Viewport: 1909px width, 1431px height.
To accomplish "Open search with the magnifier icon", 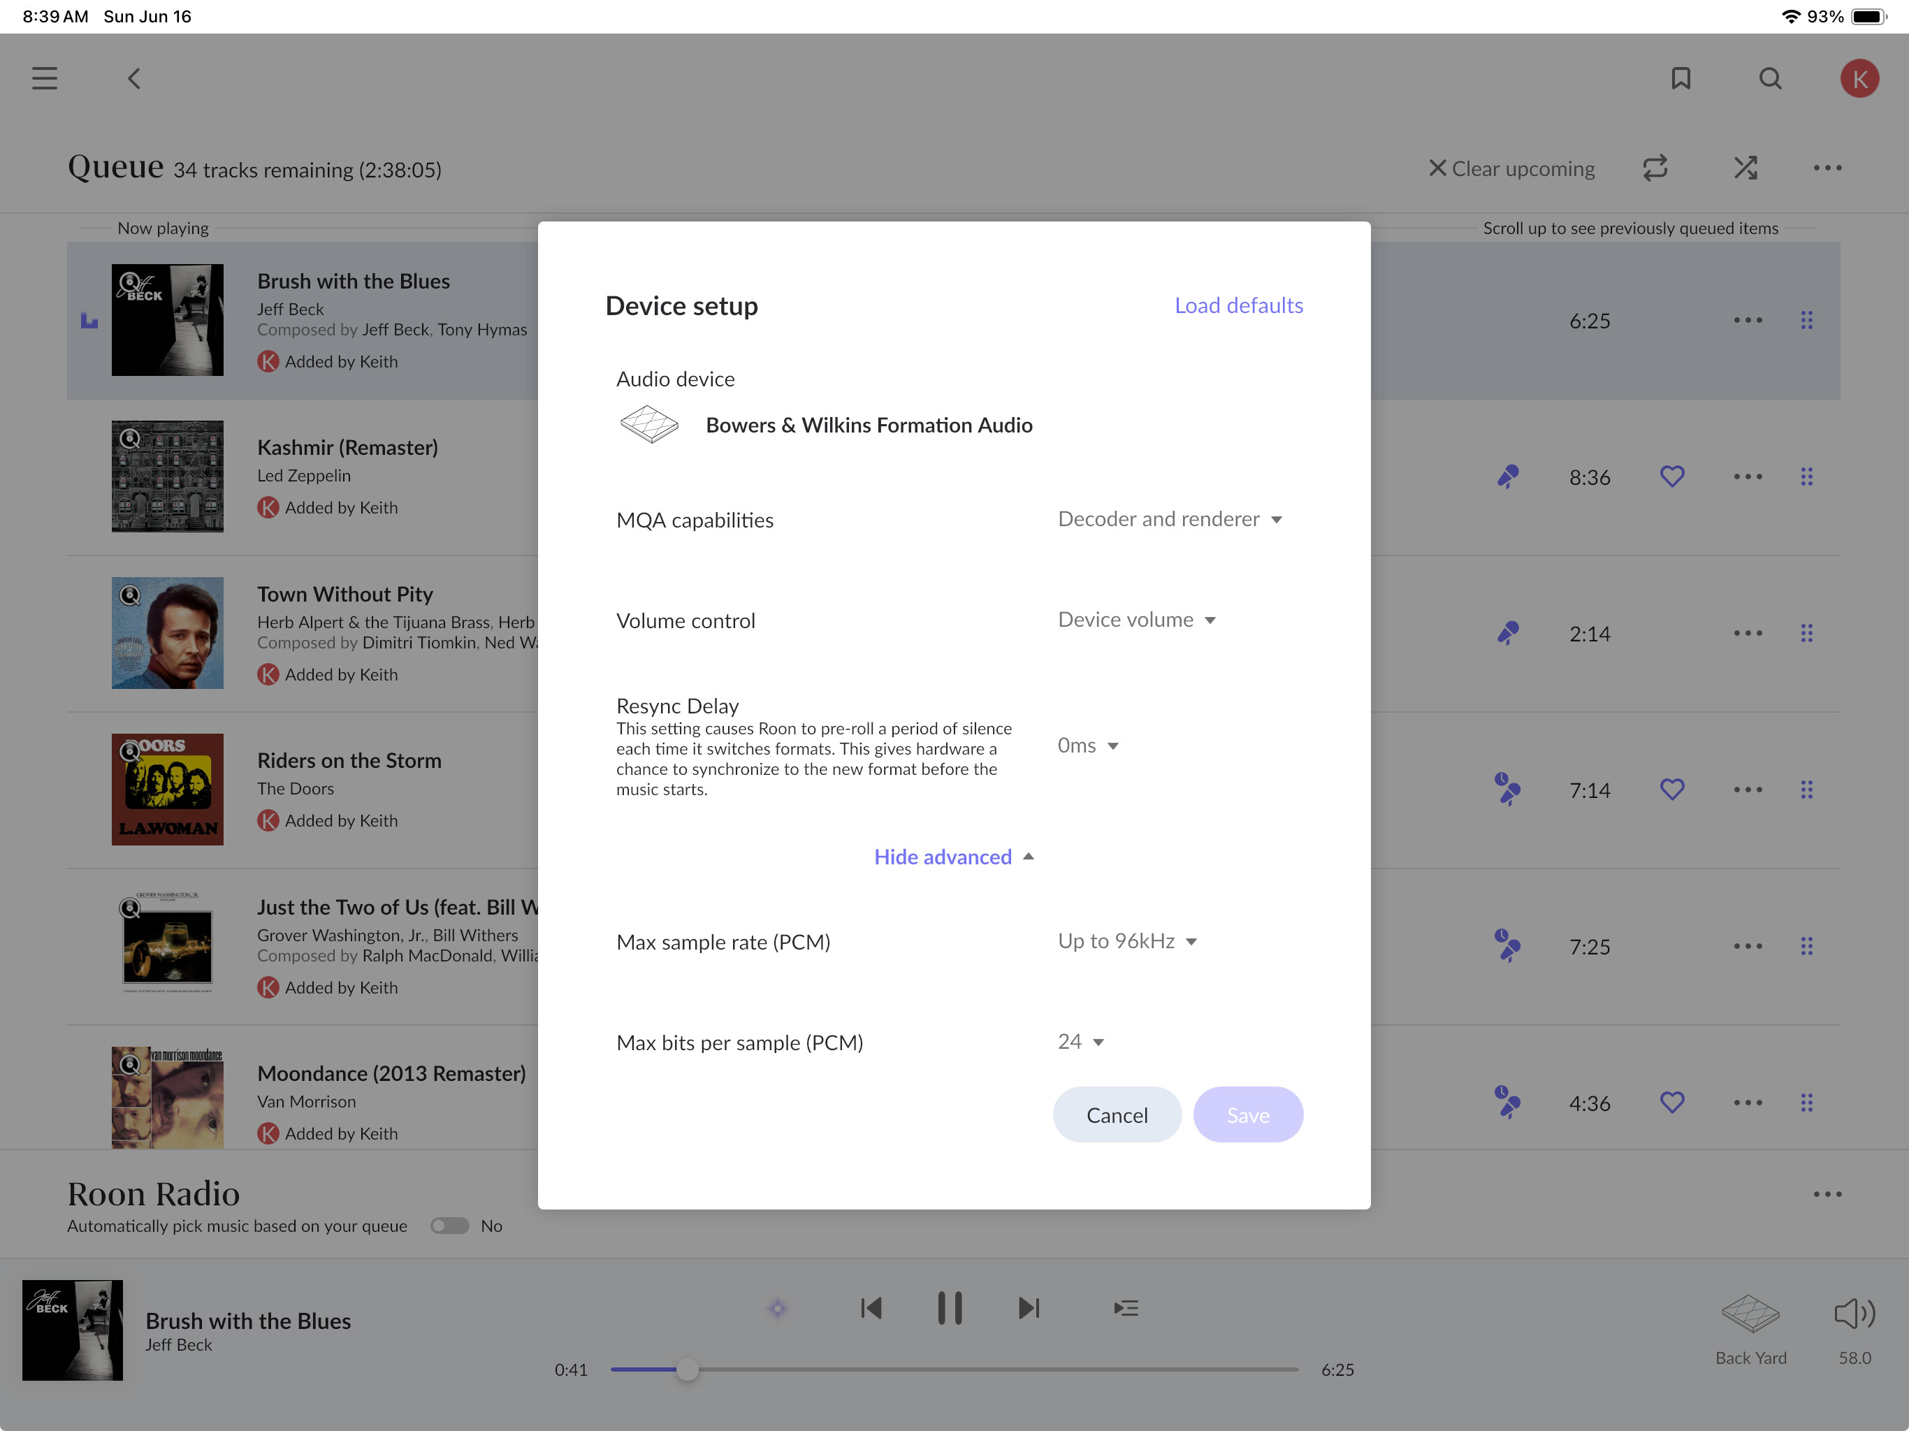I will (1770, 78).
